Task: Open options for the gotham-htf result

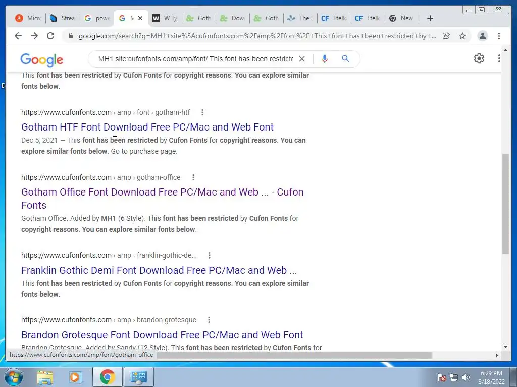Action: point(202,112)
